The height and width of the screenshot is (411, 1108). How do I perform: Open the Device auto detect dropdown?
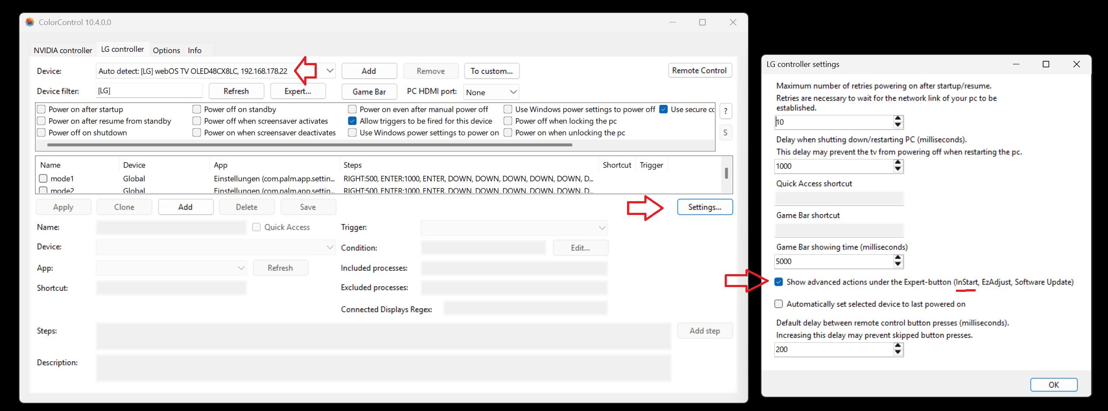tap(330, 71)
